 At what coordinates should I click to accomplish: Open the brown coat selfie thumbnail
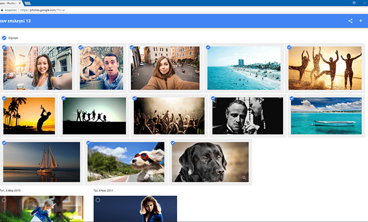[x=165, y=68]
